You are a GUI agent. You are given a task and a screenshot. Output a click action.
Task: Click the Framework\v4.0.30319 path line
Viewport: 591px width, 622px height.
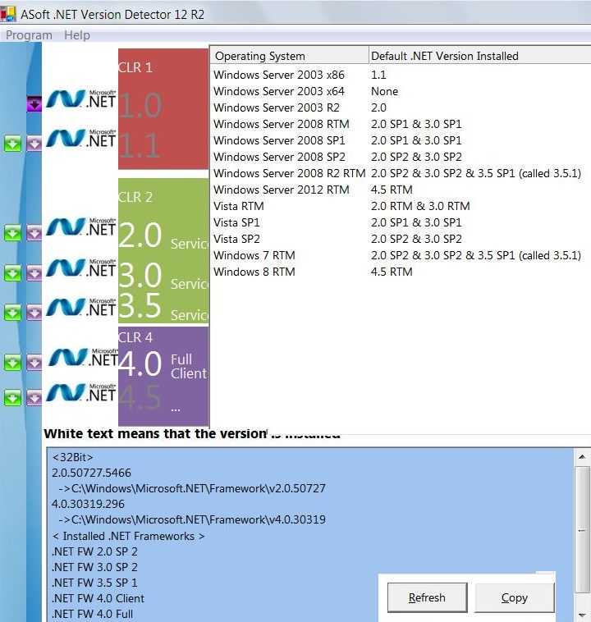point(192,519)
